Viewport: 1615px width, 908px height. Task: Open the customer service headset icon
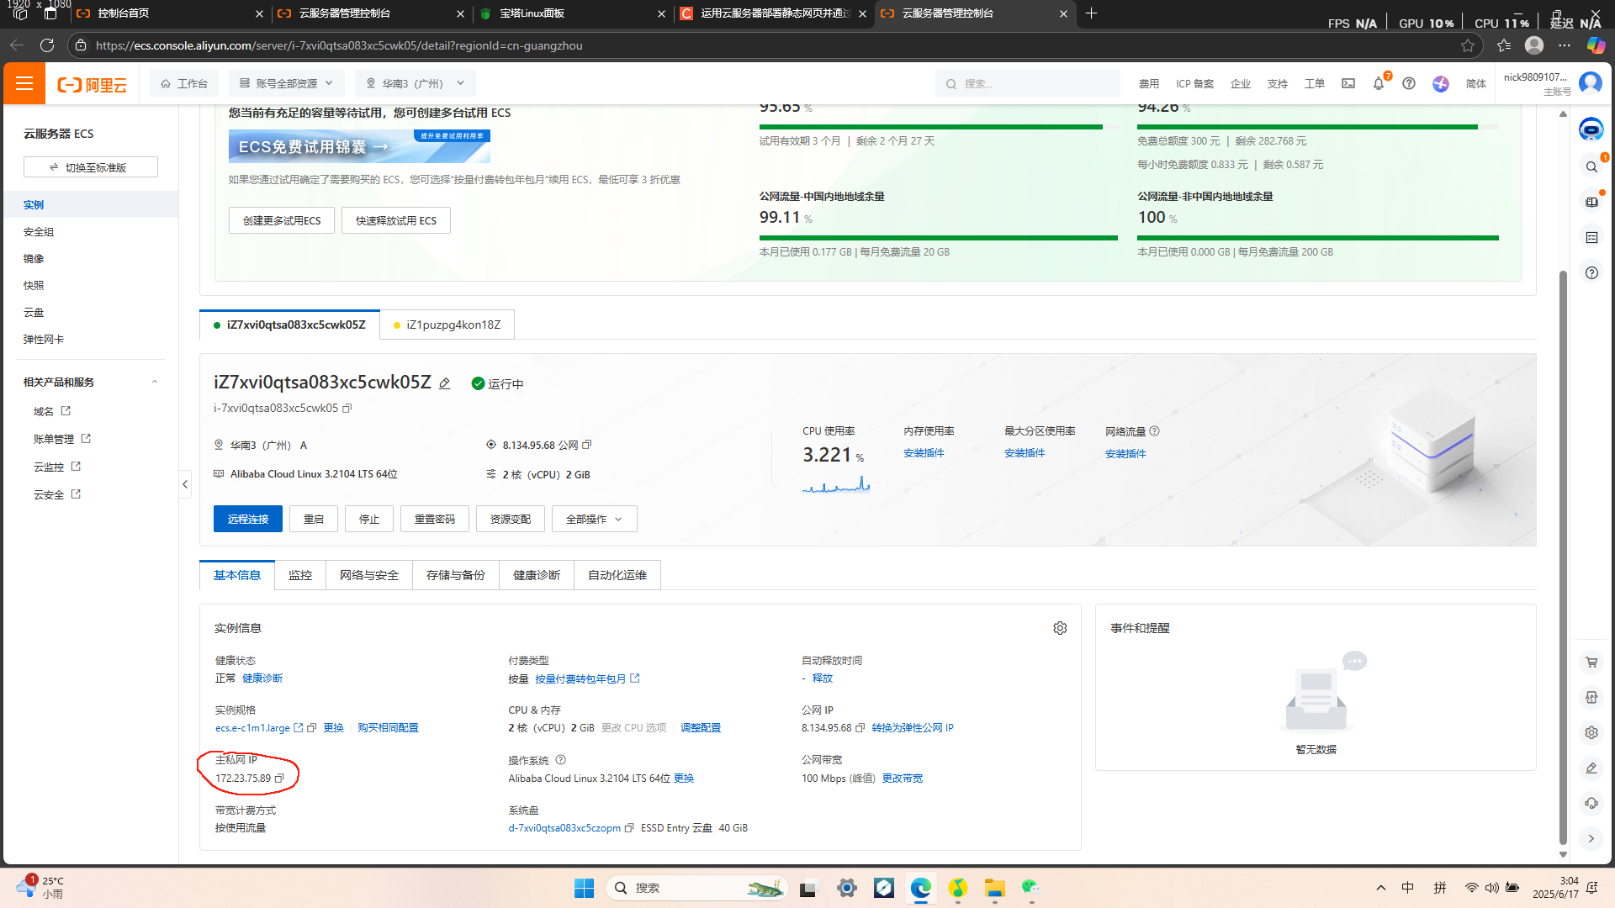point(1591,803)
